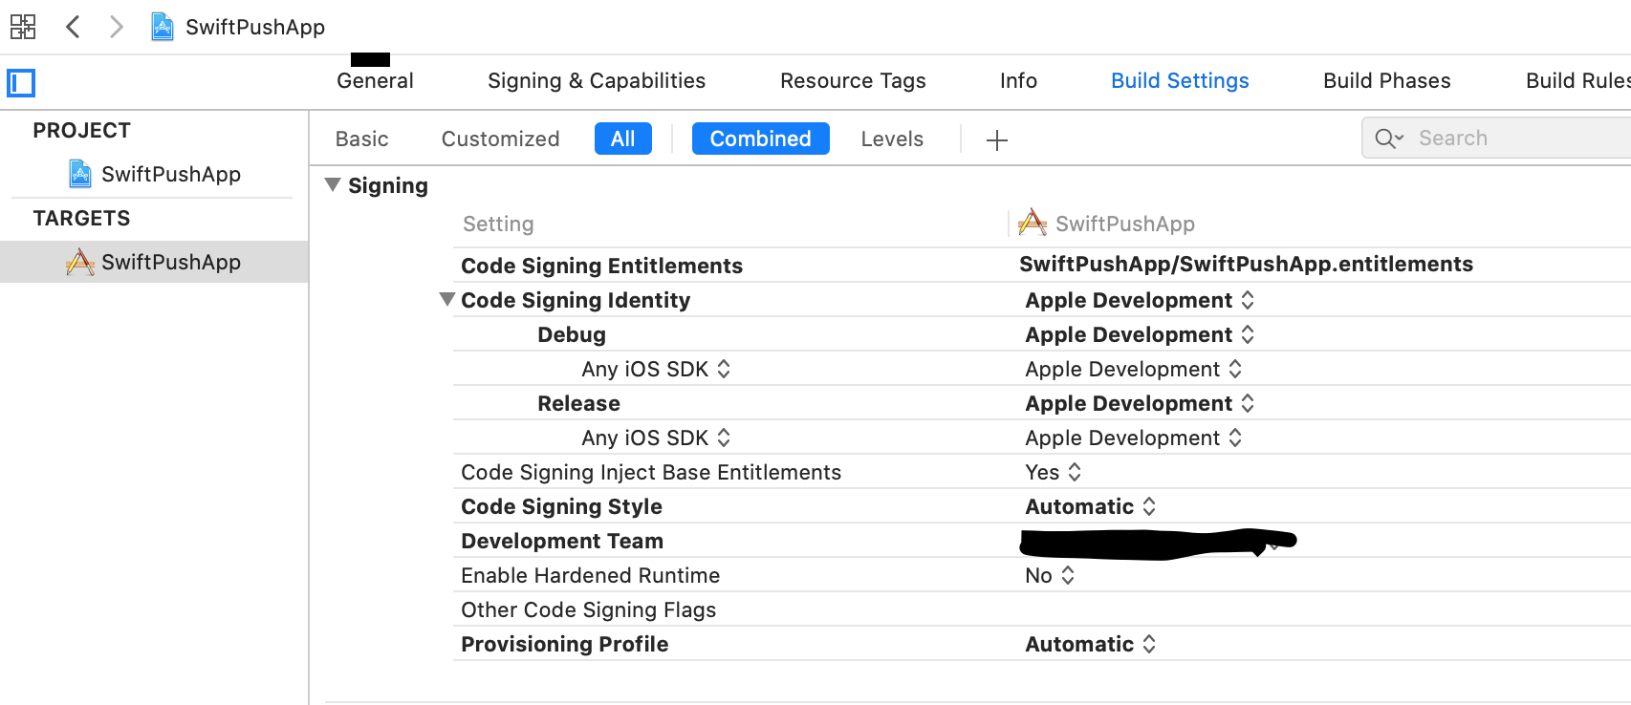This screenshot has height=705, width=1631.
Task: Show Basic build settings
Action: click(x=361, y=139)
